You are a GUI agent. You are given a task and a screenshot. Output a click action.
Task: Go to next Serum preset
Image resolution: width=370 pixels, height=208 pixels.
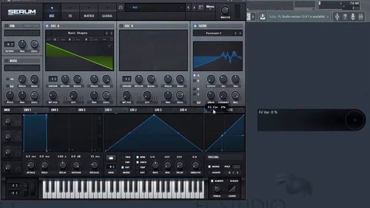click(194, 8)
